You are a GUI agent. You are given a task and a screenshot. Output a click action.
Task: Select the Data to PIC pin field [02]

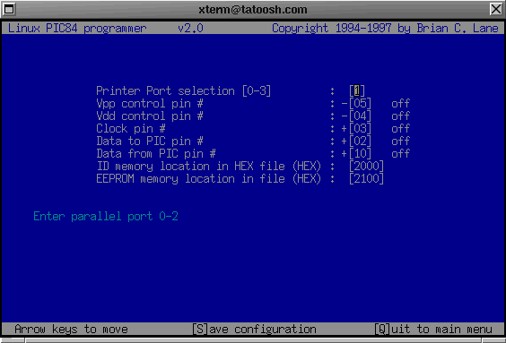pyautogui.click(x=360, y=141)
